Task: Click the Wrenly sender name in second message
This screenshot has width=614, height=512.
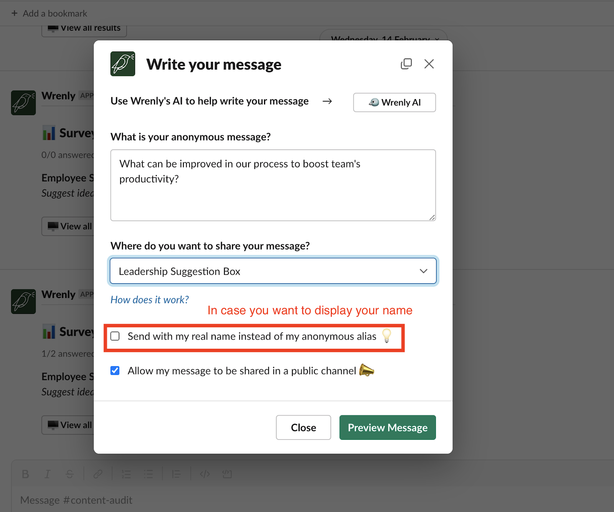Action: [58, 294]
